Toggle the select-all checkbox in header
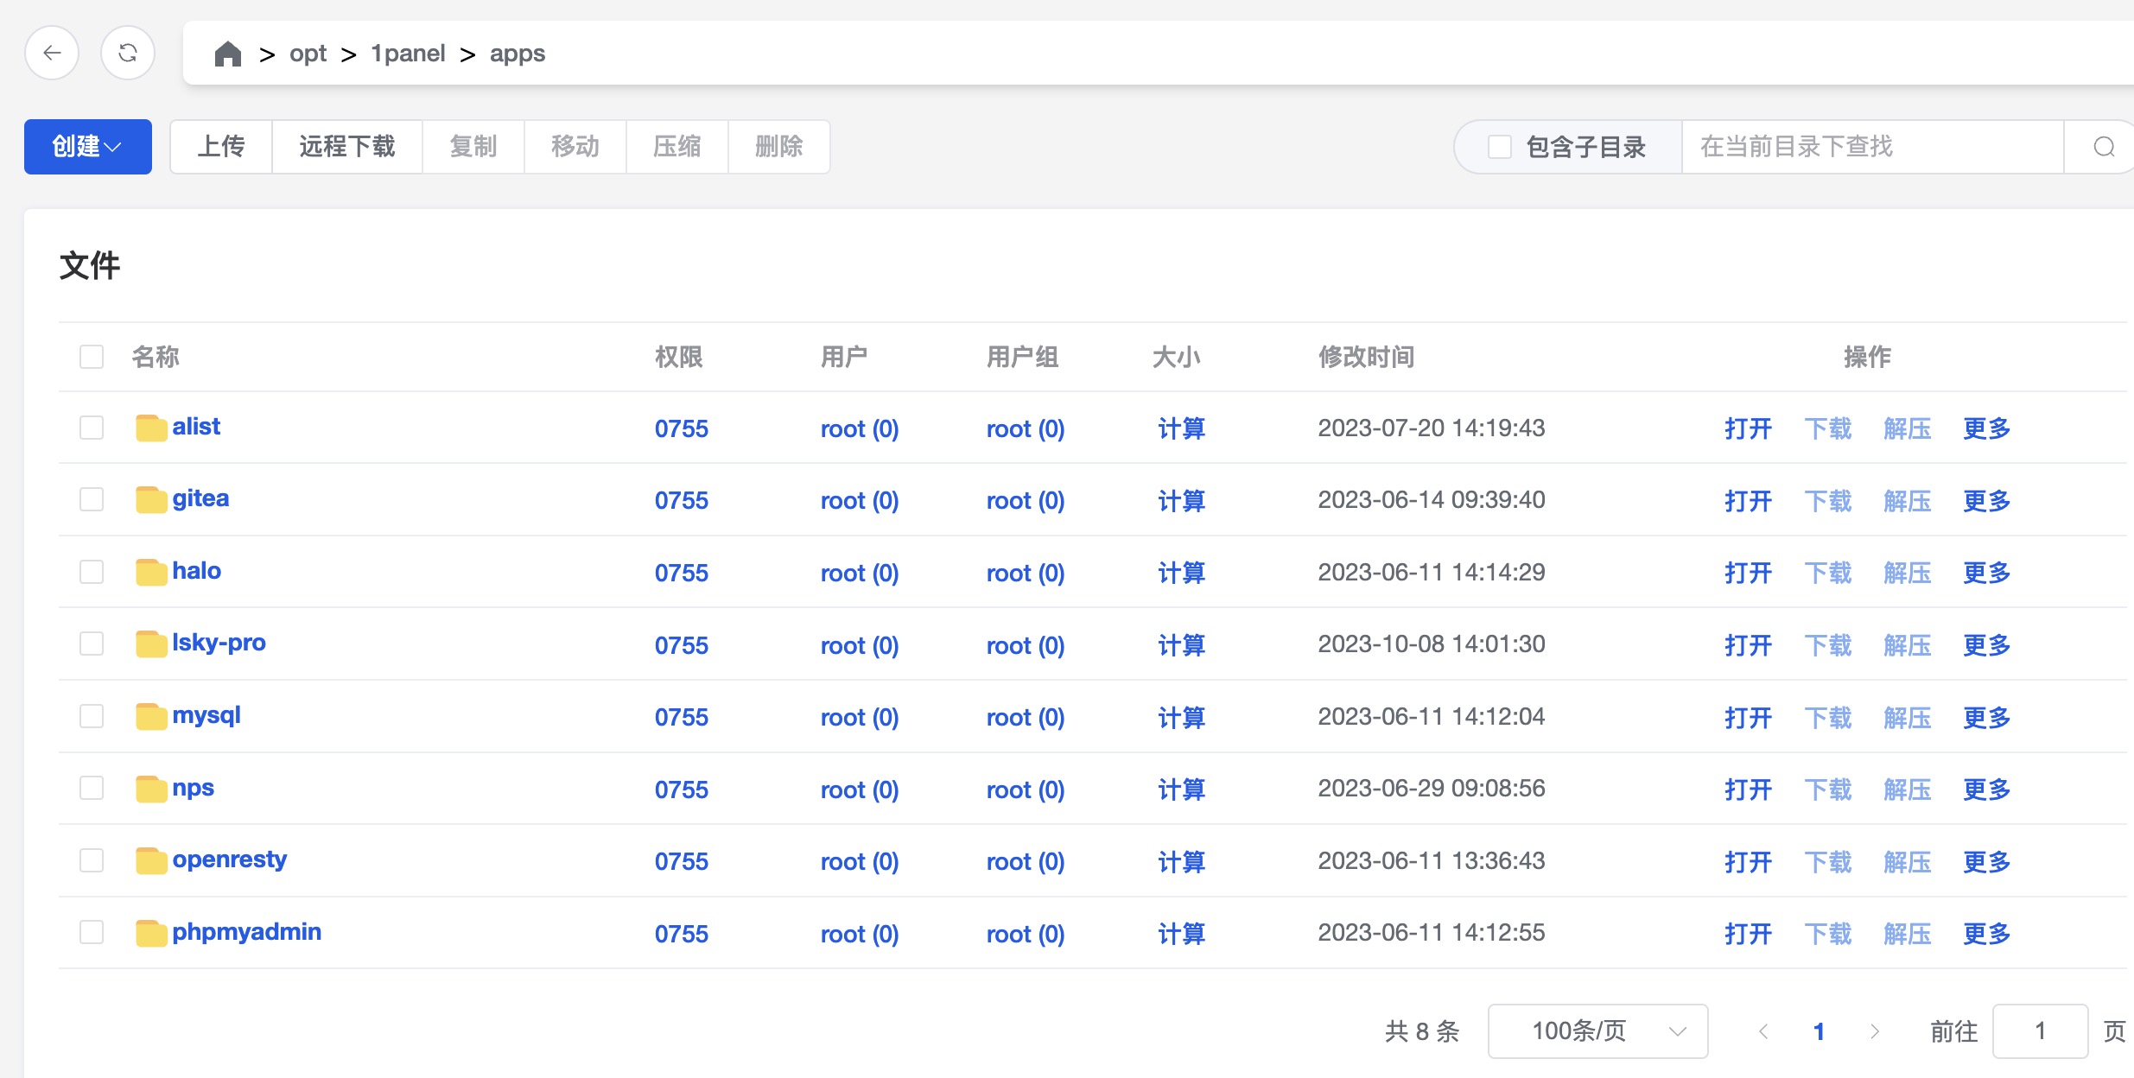Screen dimensions: 2134x1078 coord(92,357)
